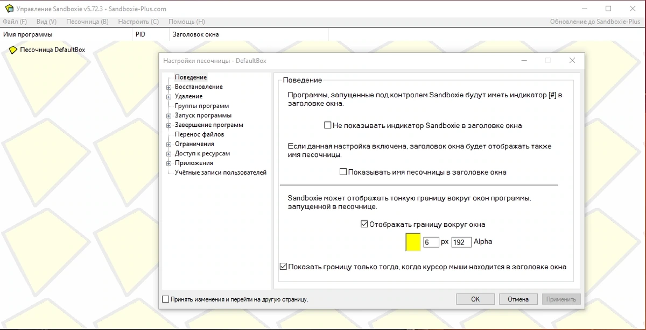The height and width of the screenshot is (330, 646).
Task: Check Не показывать индикатор Sandboxie checkbox
Action: (327, 125)
